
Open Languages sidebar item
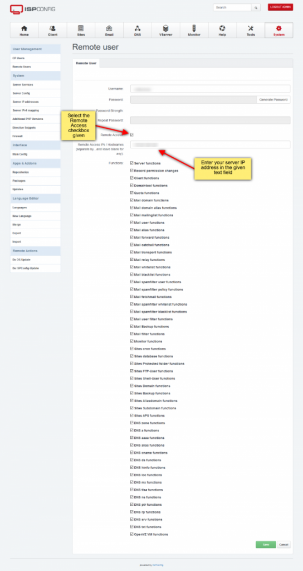[x=35, y=207]
